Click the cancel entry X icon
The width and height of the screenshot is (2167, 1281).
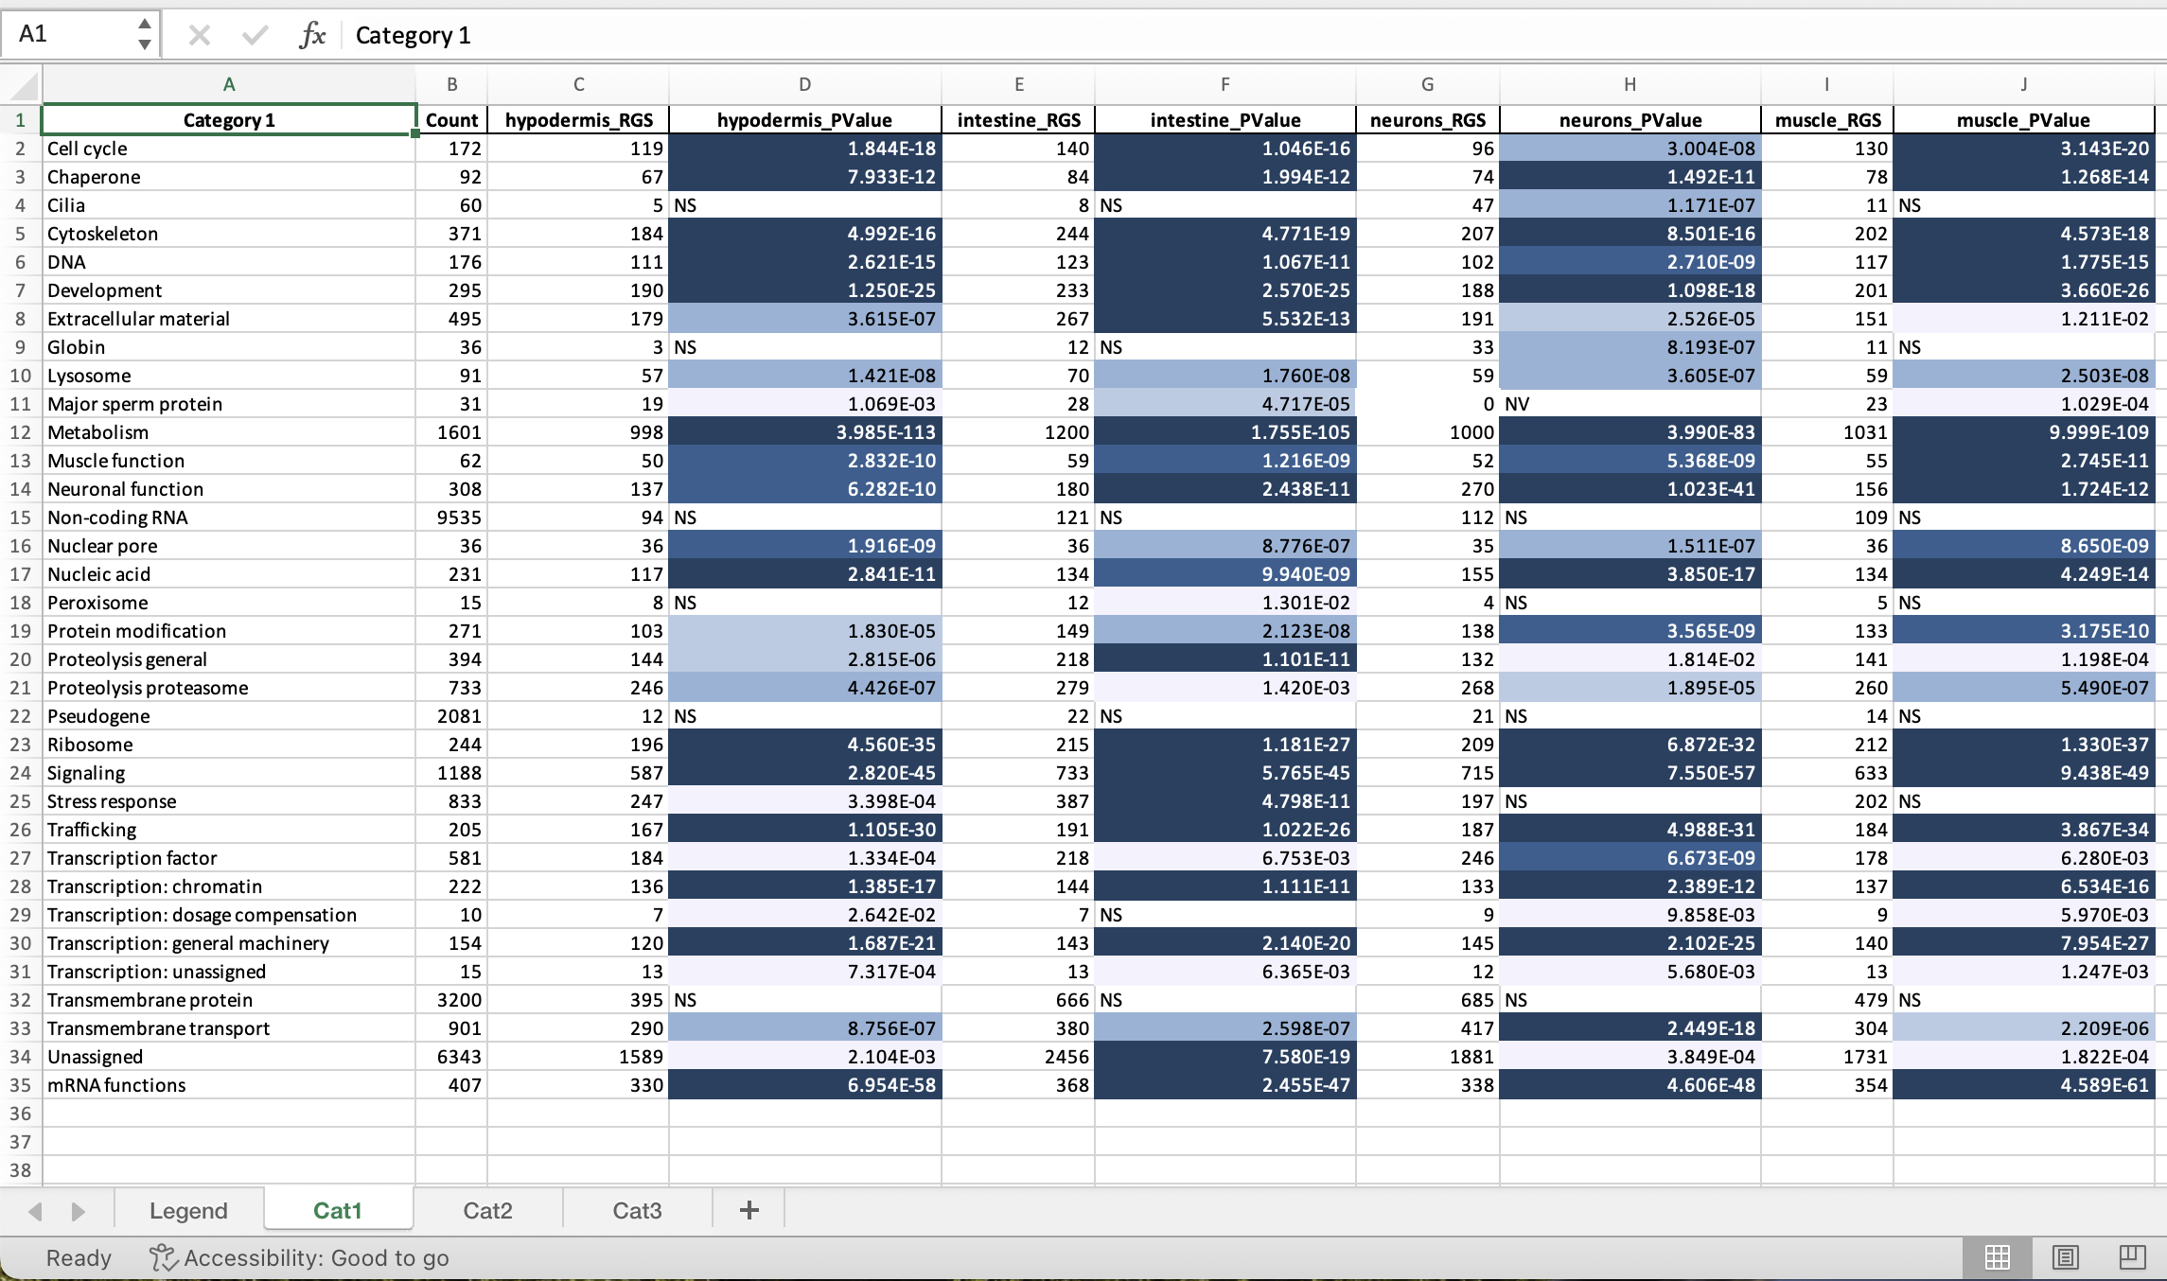199,36
